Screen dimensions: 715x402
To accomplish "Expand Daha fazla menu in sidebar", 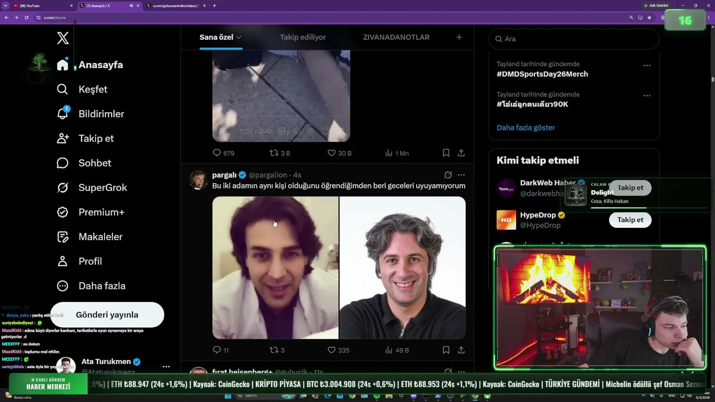I will click(x=91, y=286).
